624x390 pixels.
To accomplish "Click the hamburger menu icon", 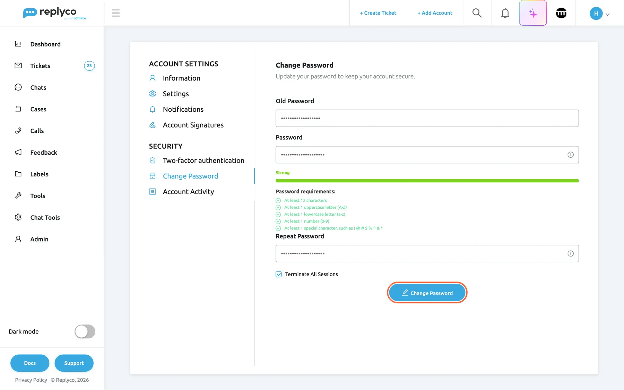I will click(115, 13).
